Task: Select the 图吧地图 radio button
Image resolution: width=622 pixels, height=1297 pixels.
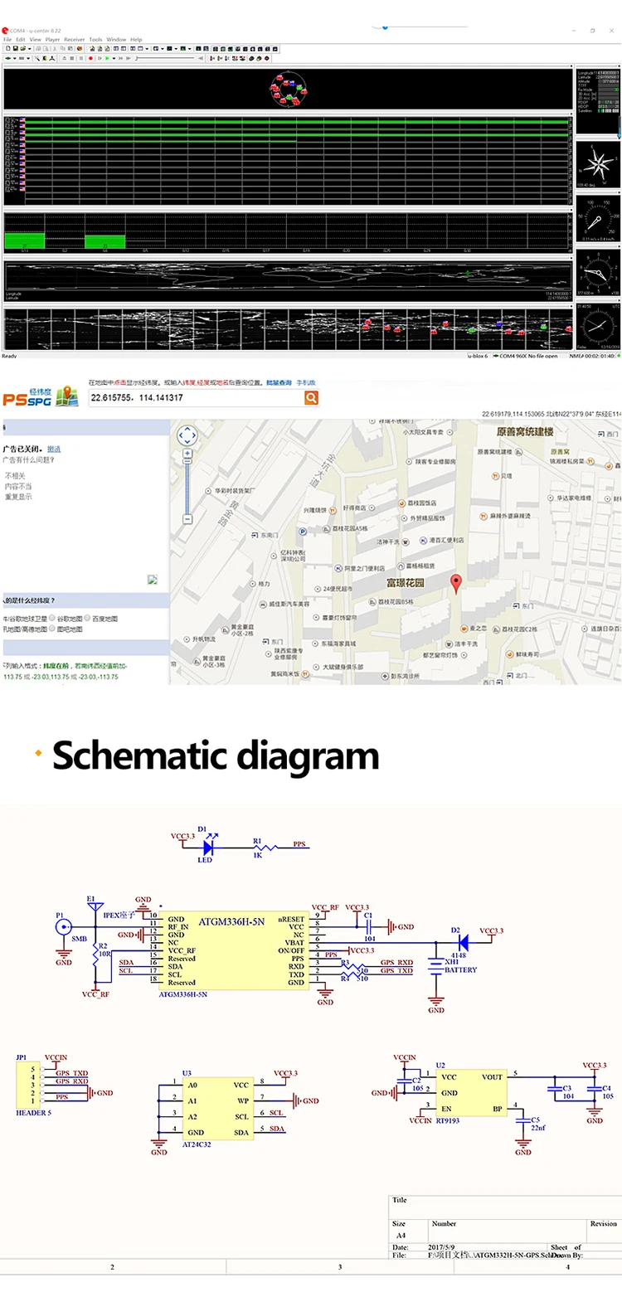Action: click(x=52, y=629)
